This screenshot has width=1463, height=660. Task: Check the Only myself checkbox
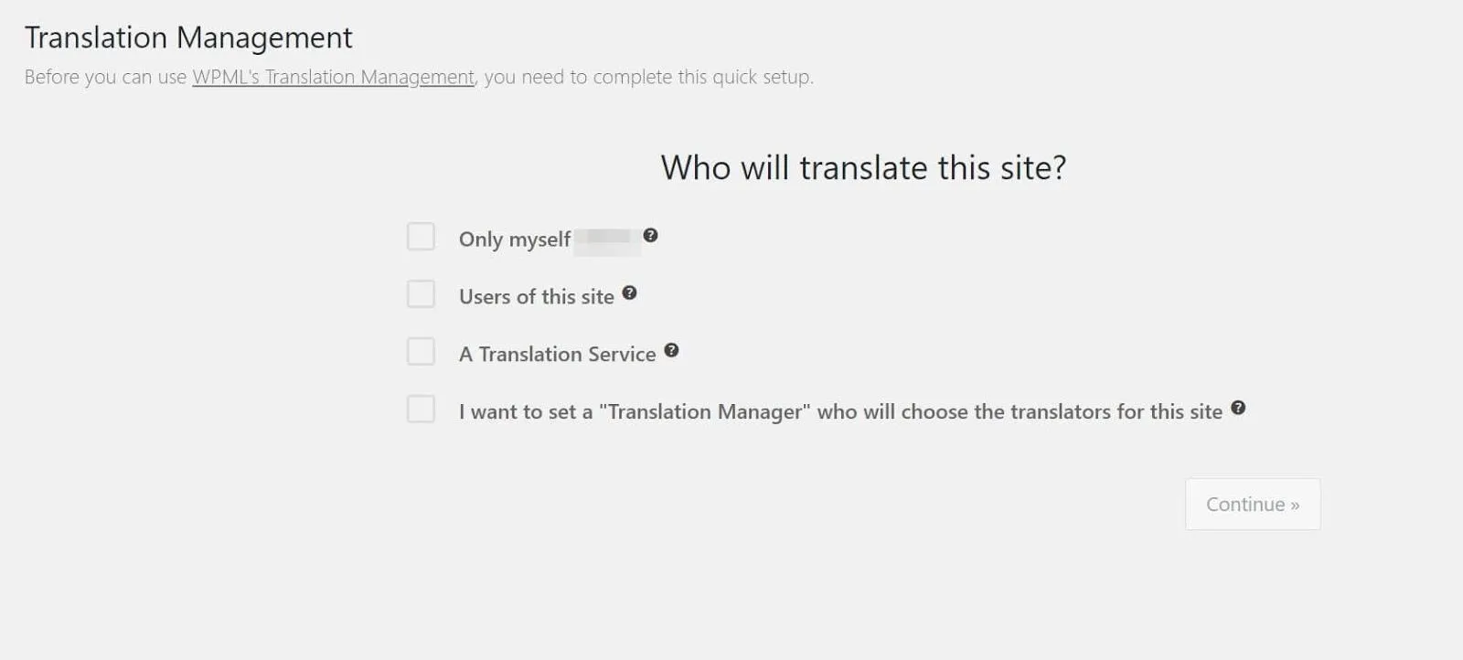point(421,236)
